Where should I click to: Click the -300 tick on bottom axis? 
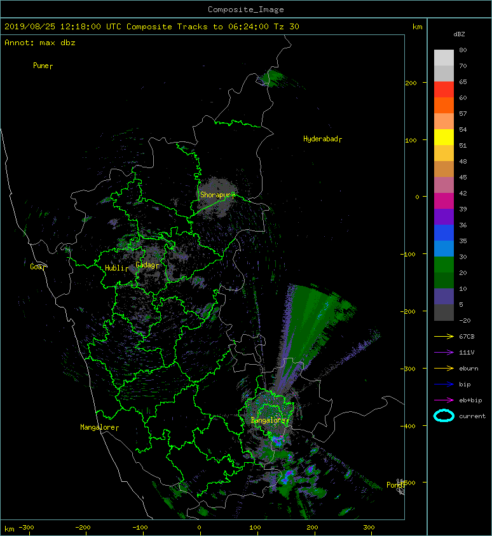(26, 528)
